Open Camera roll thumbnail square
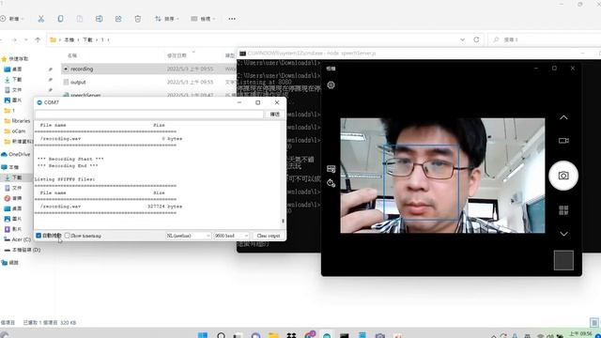The image size is (601, 338). (x=563, y=260)
